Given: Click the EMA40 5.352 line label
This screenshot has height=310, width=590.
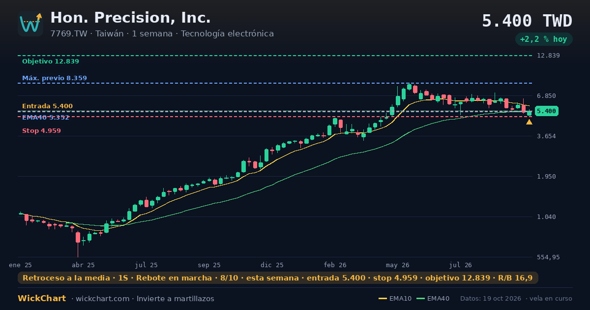Looking at the screenshot, I should coord(46,118).
